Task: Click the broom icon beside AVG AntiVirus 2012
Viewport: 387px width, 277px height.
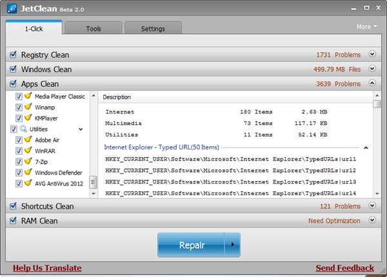Action: tap(28, 182)
